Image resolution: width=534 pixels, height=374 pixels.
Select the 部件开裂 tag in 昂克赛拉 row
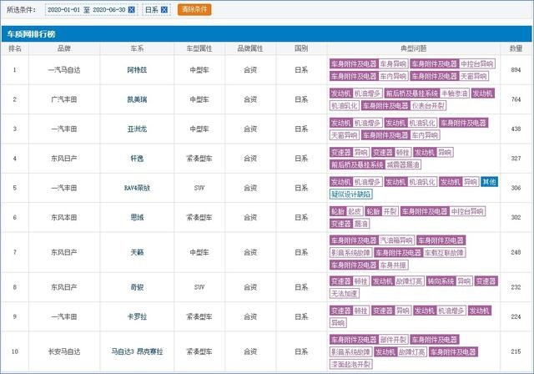393,340
